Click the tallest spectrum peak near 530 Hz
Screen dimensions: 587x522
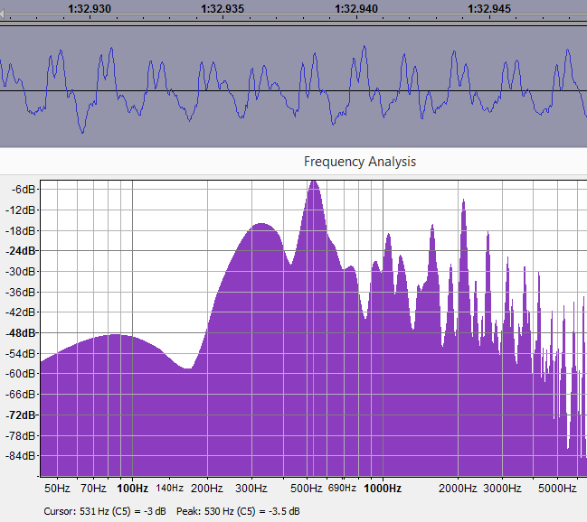point(314,183)
